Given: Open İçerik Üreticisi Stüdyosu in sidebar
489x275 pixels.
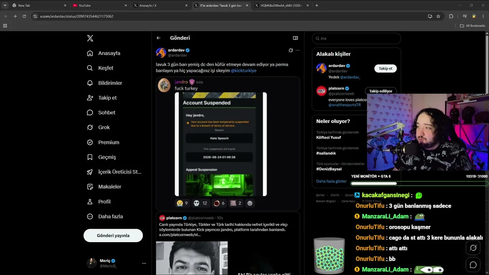Looking at the screenshot, I should [114, 172].
